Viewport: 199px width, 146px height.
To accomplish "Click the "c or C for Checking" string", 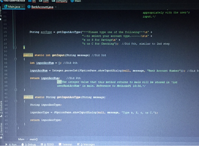I will (99, 44).
